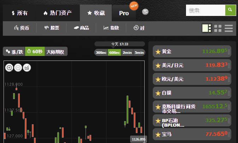Screen dimensions: 238x143
Task: Focus the 搜索 search field
Action: [205, 10]
